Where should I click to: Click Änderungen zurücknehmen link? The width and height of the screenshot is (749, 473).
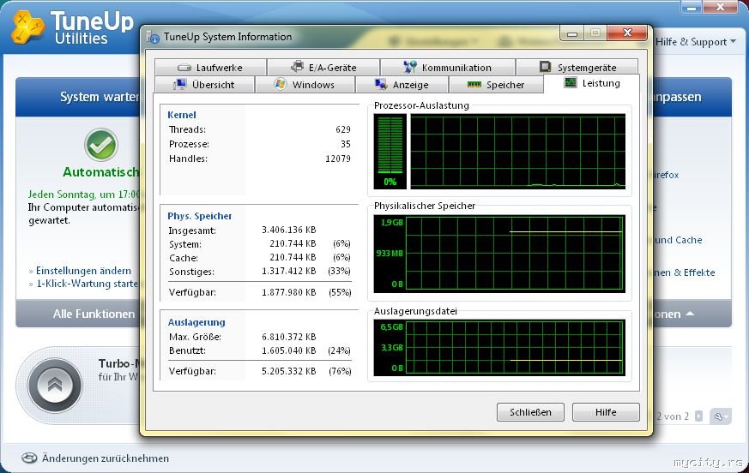[x=105, y=458]
